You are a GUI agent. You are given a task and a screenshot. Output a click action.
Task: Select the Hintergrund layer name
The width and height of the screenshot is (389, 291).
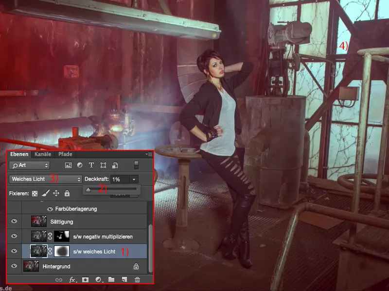[x=56, y=266]
